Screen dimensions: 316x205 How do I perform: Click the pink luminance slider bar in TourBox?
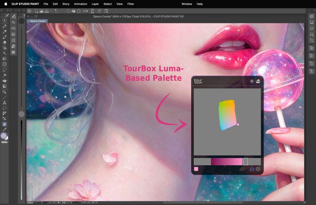(227, 161)
